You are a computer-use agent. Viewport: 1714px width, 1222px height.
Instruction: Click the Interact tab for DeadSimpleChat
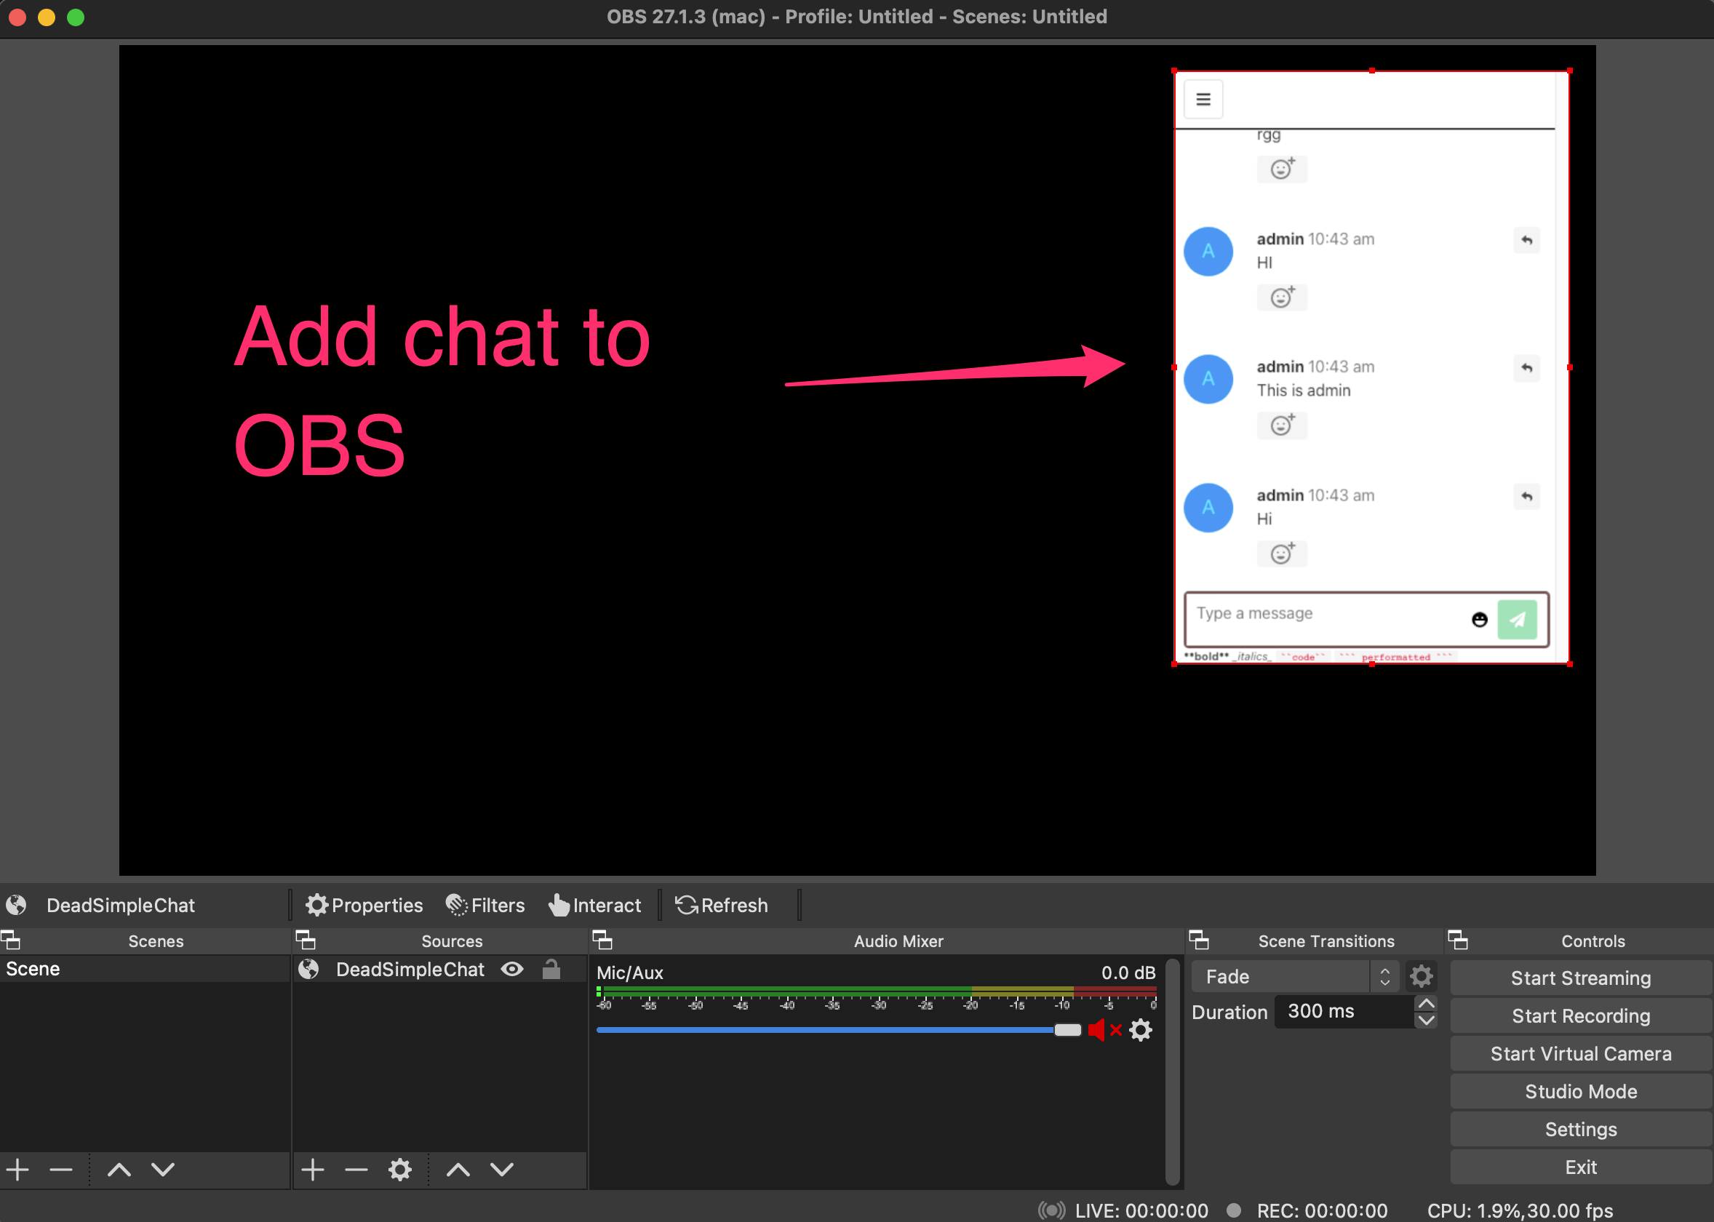[x=595, y=905]
